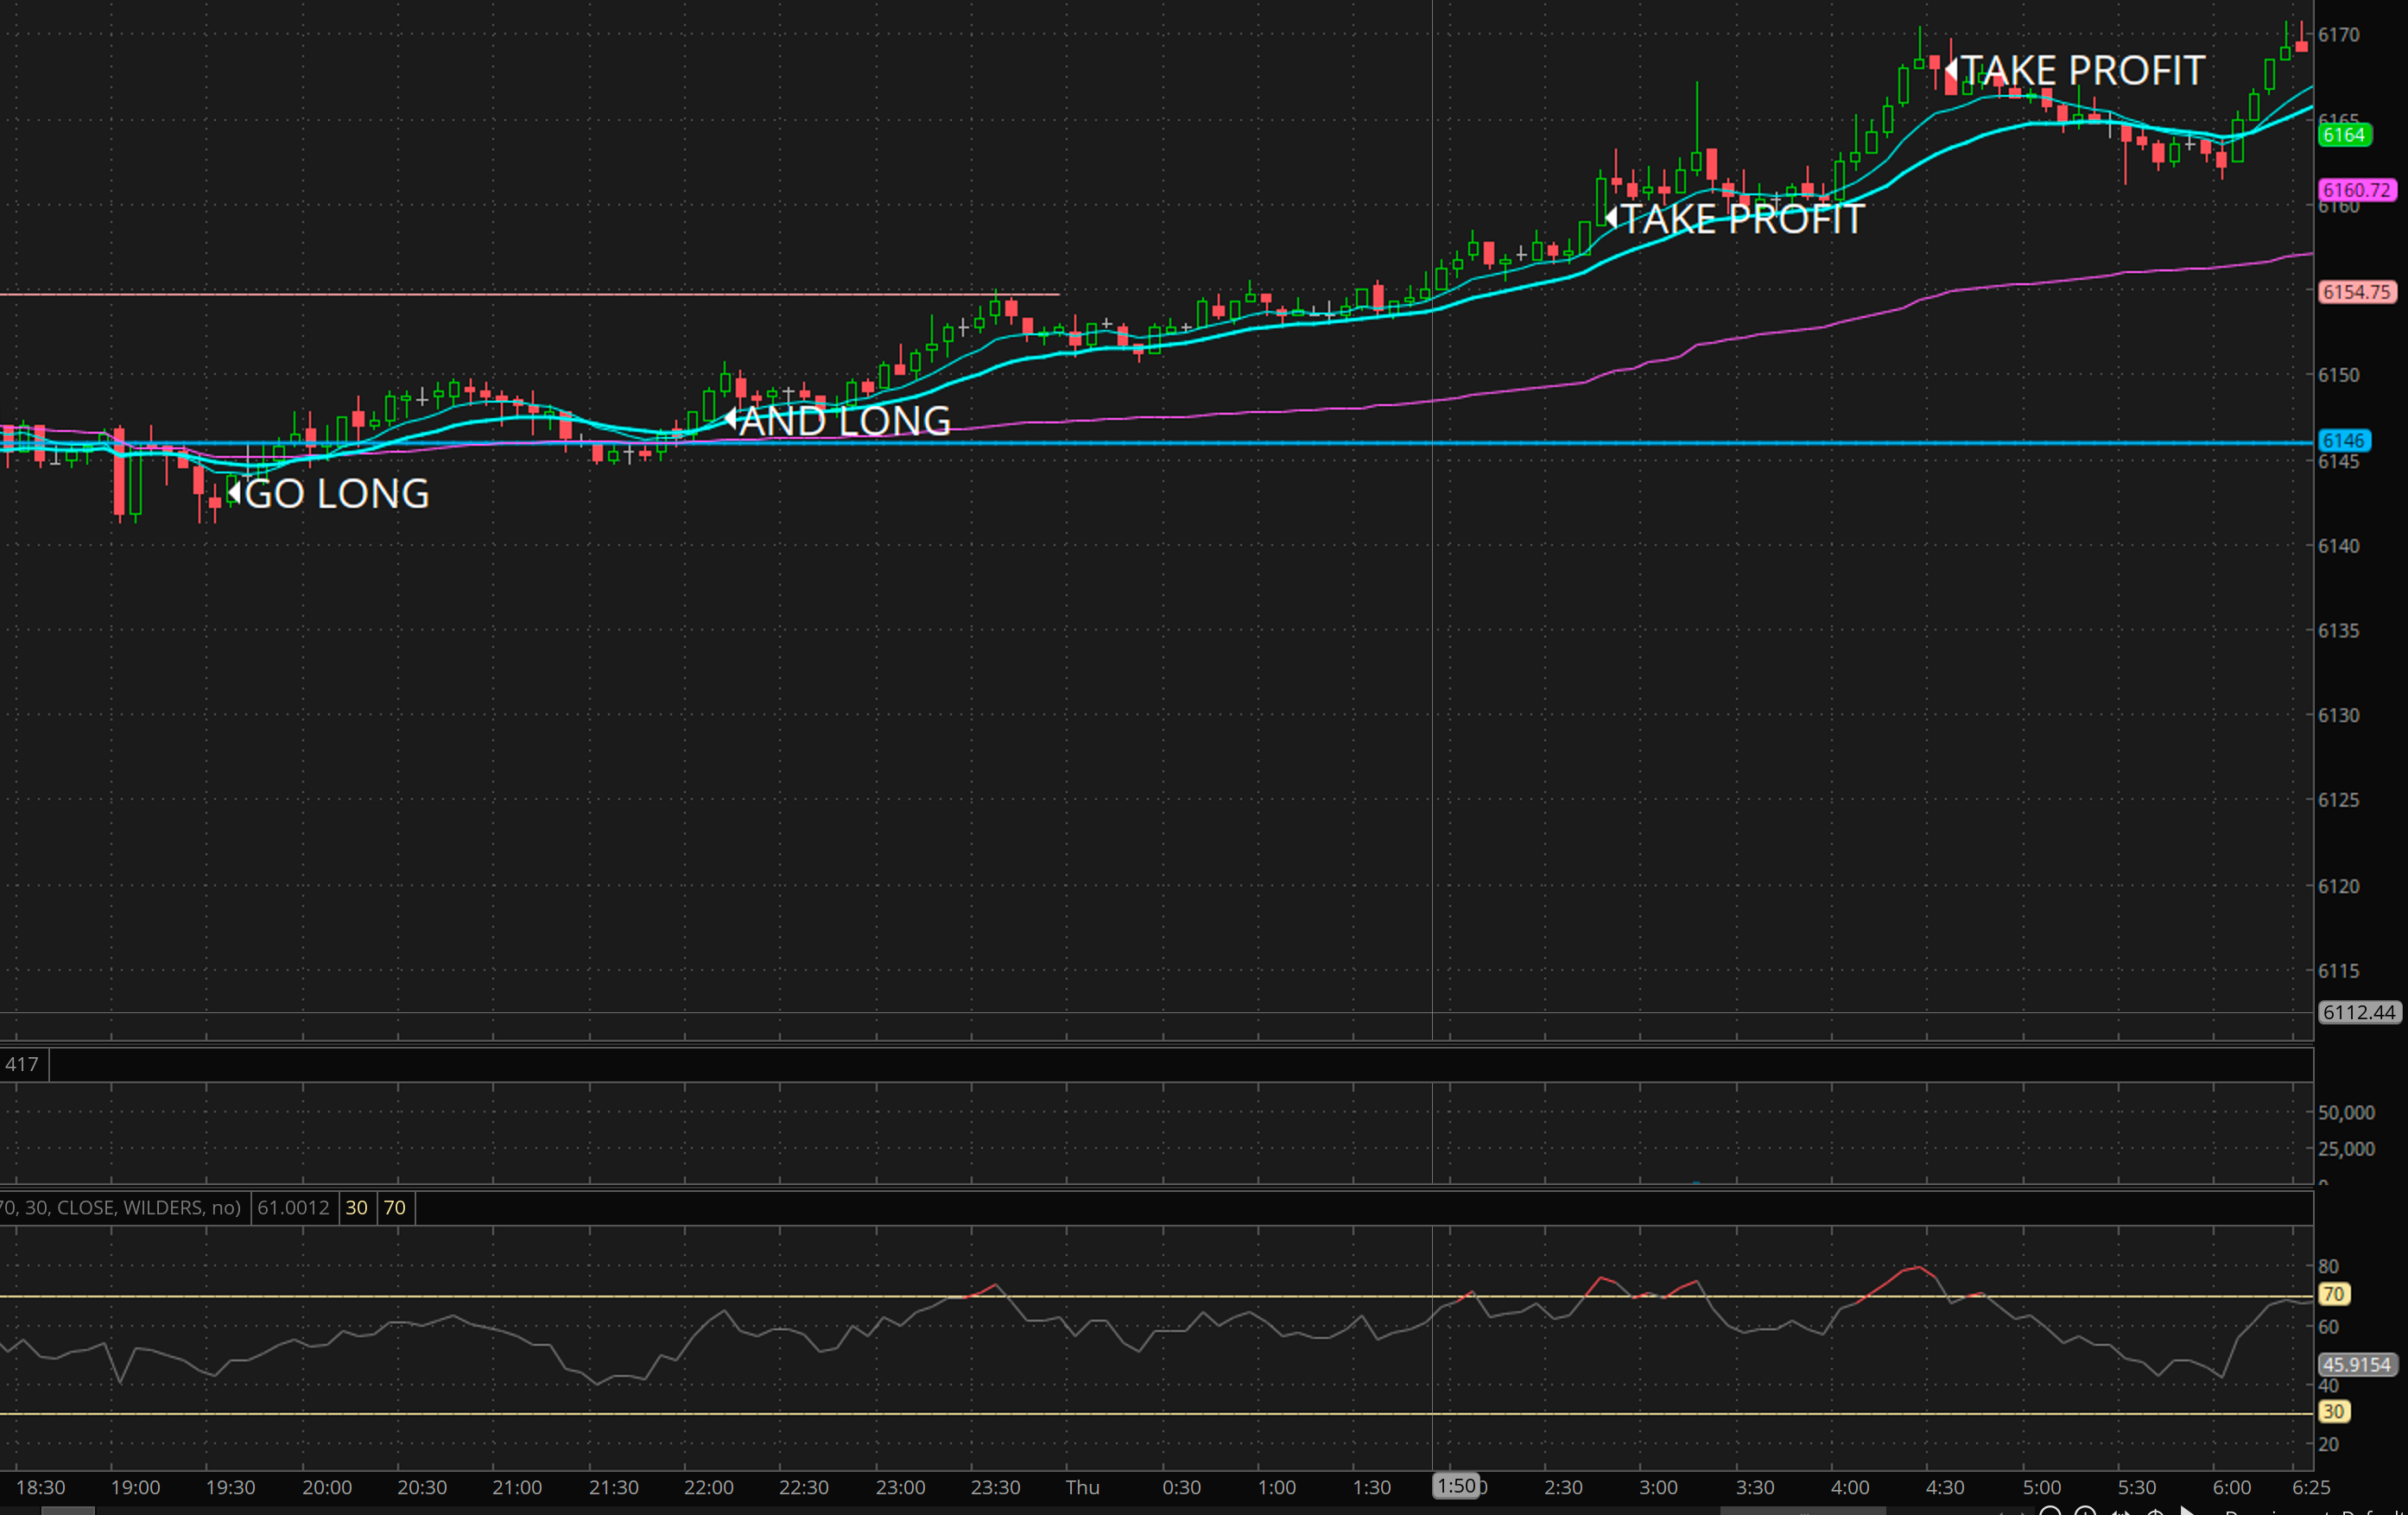
Task: Select the upper TAKE PROFIT annotation
Action: 2082,70
